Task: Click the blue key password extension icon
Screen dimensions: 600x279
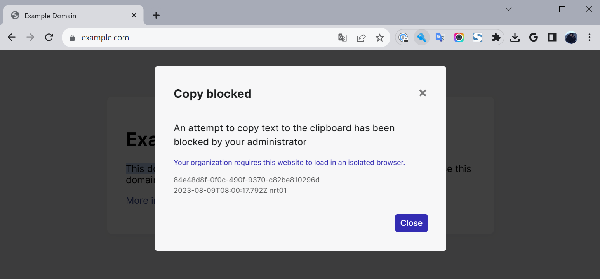Action: click(x=421, y=37)
